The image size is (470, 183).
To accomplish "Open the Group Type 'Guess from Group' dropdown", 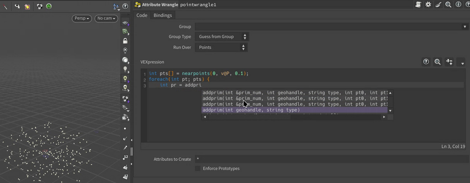I will point(222,37).
